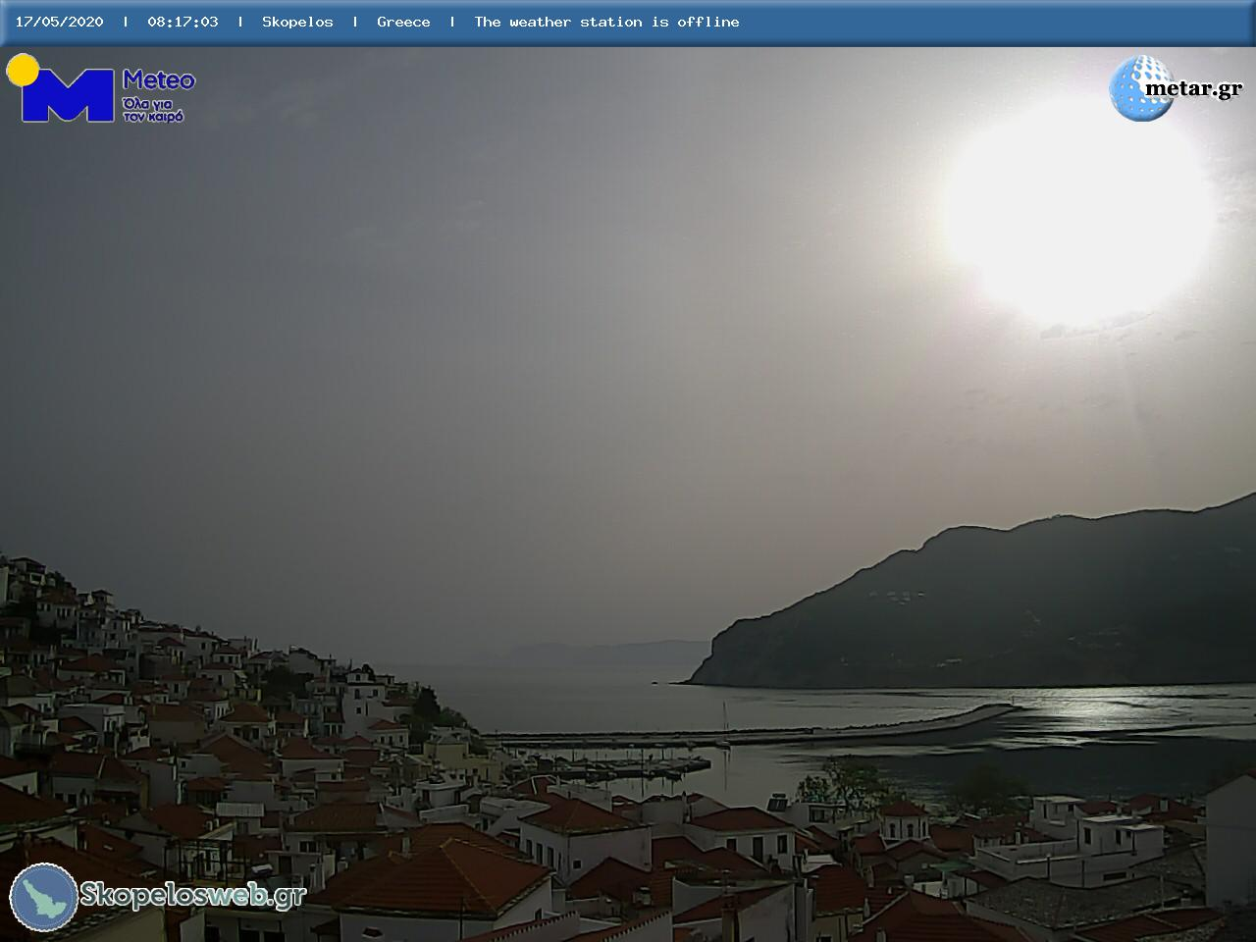Click the metar.gr globe logo
This screenshot has height=942, width=1256.
click(1141, 88)
